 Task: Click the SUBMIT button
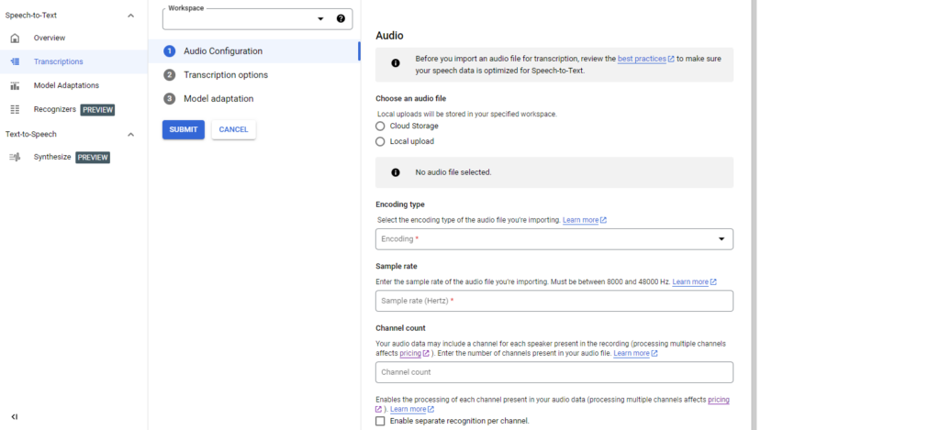184,130
